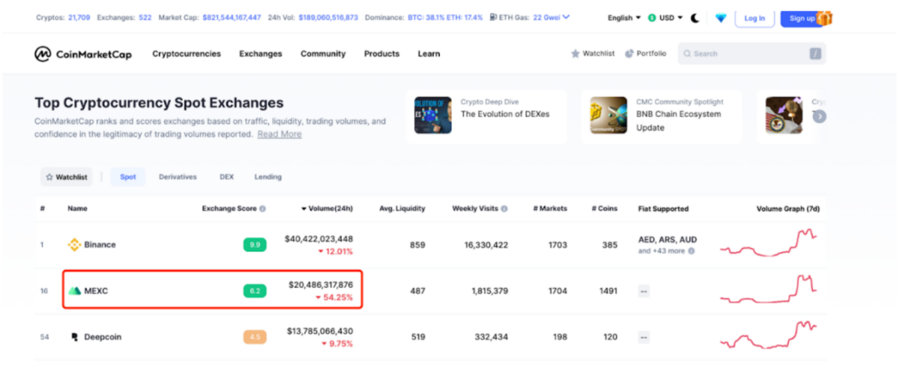Click the Read More link

click(x=279, y=134)
